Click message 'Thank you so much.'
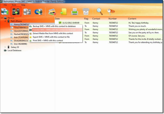Image resolution: width=164 pixels, height=114 pixels. click(137, 26)
